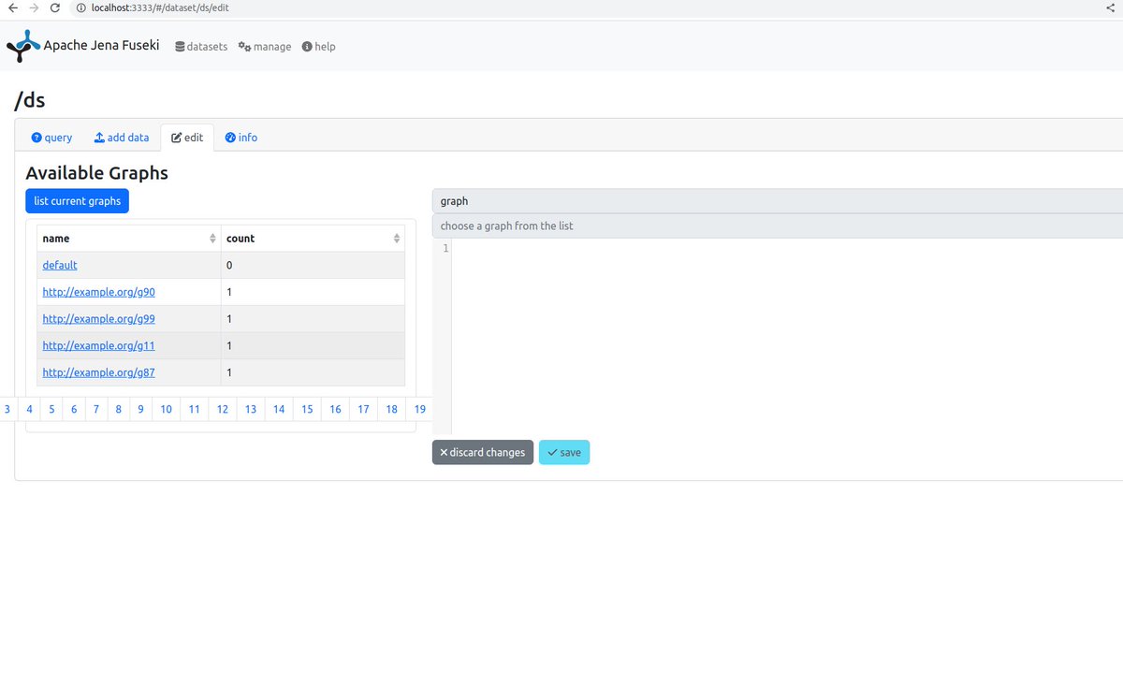Go to pagination page 18

(391, 409)
